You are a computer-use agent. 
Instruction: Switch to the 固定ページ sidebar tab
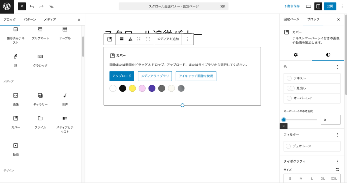coord(291,19)
